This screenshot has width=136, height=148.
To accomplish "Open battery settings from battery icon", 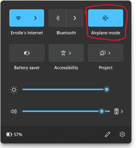I will (9, 134).
